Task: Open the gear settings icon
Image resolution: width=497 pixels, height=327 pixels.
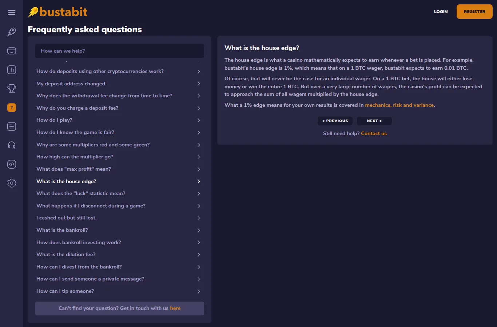Action: (12, 183)
